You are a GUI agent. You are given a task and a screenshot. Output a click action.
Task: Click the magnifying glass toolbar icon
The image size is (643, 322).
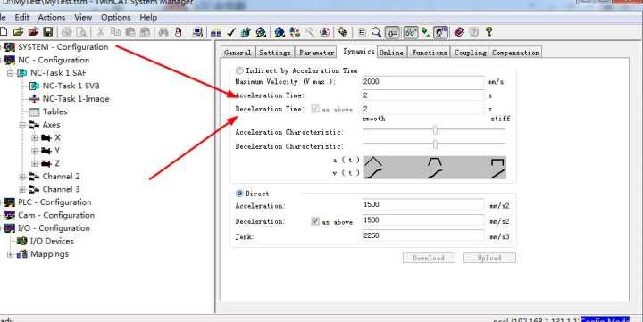point(376,32)
